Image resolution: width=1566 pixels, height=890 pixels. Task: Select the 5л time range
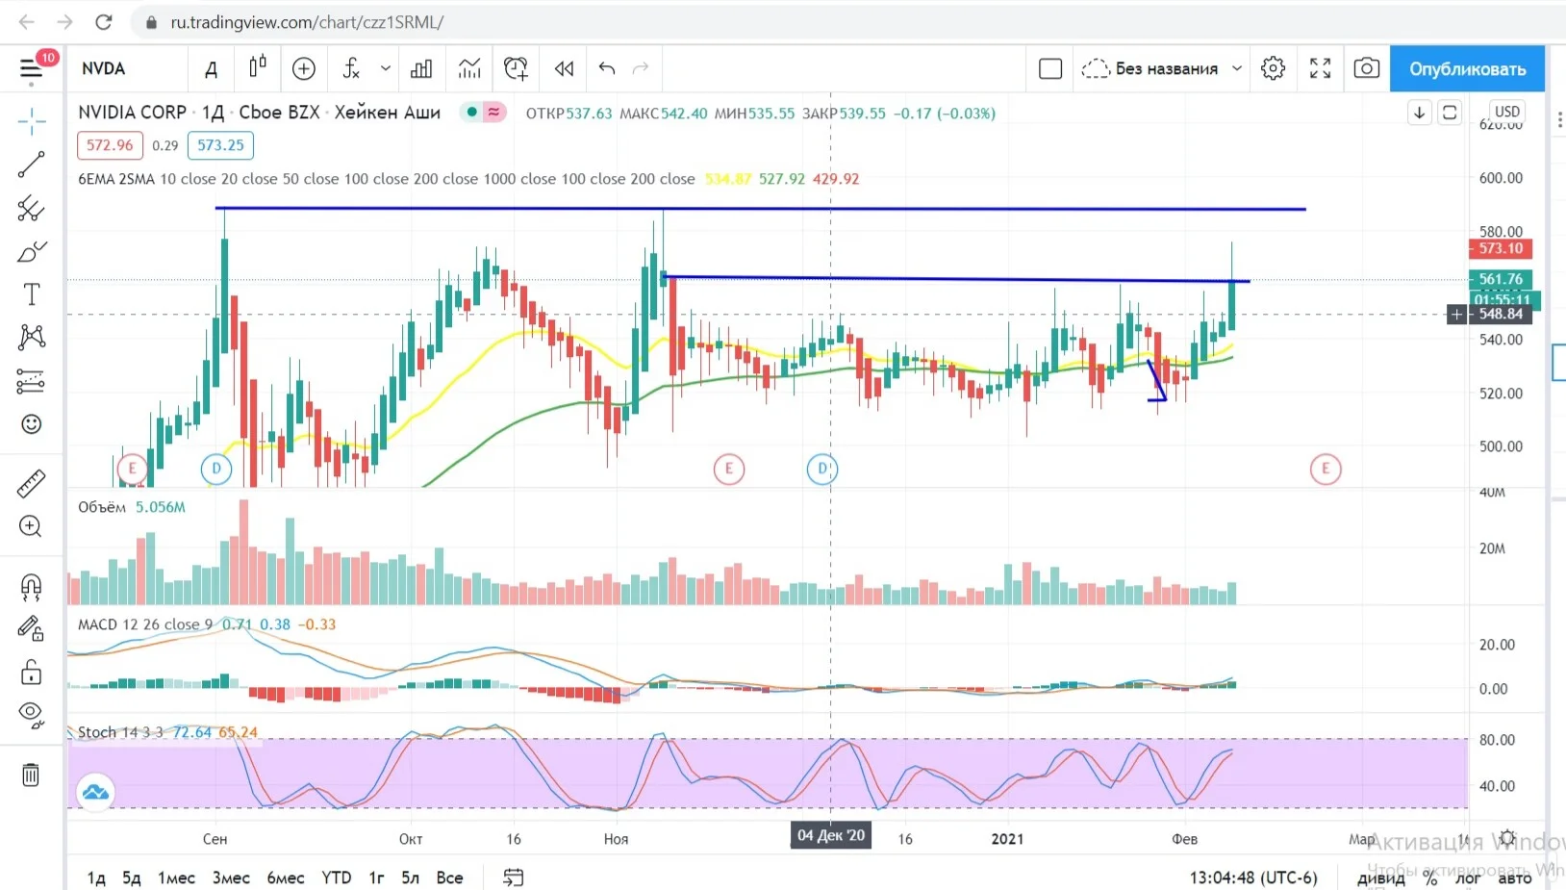pyautogui.click(x=411, y=877)
